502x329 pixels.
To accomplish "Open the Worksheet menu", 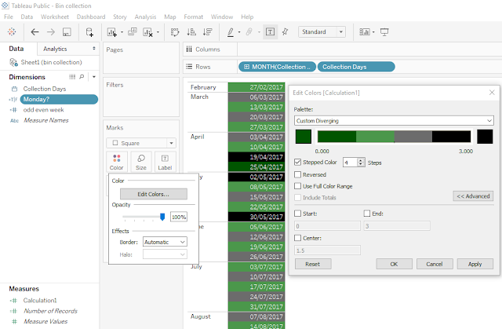I will 55,16.
